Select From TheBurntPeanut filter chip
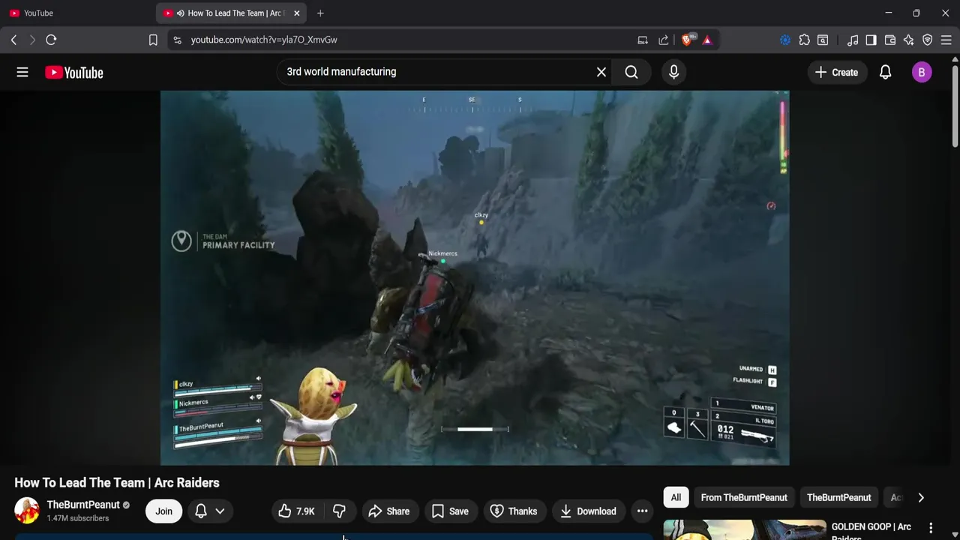 pyautogui.click(x=744, y=497)
